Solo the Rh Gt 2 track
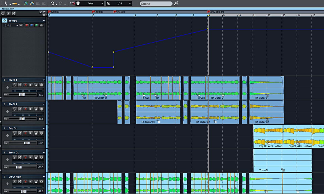The width and height of the screenshot is (324, 194). click(14, 109)
